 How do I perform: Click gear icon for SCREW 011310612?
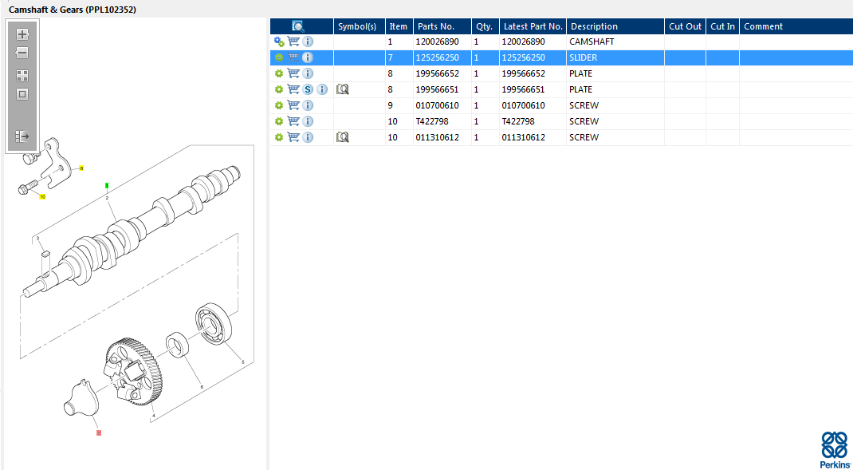tap(279, 137)
